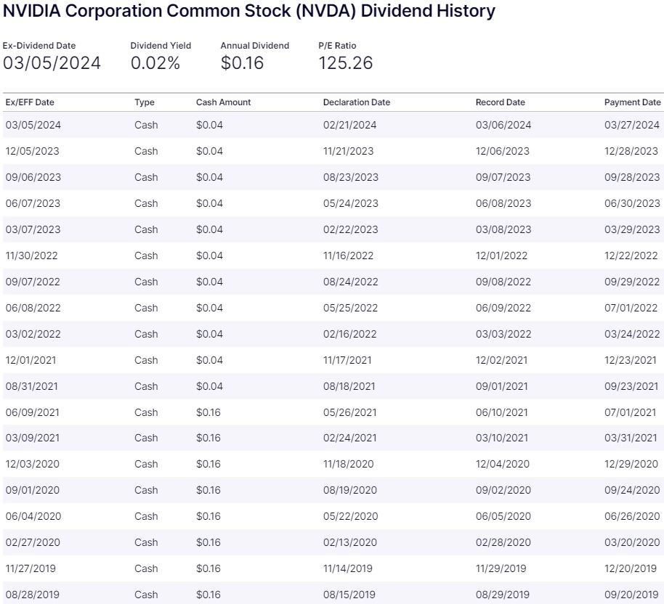The image size is (664, 604).
Task: Click the Declaration Date column header
Action: coord(356,102)
